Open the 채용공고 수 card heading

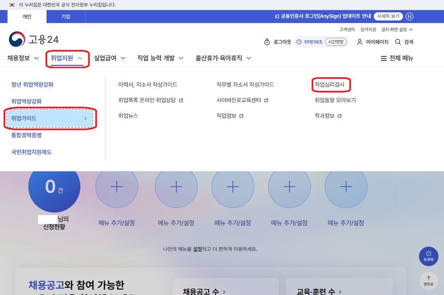[x=204, y=291]
